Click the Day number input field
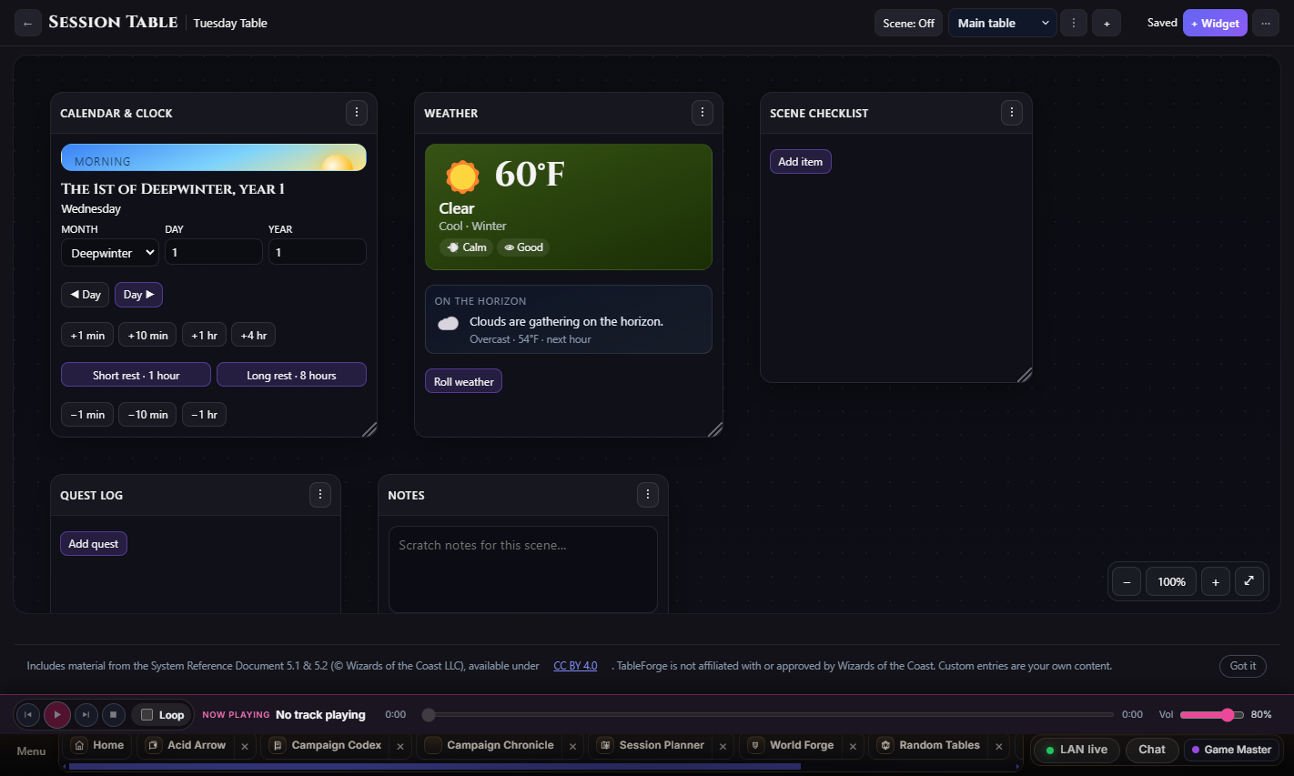Image resolution: width=1294 pixels, height=776 pixels. point(214,253)
